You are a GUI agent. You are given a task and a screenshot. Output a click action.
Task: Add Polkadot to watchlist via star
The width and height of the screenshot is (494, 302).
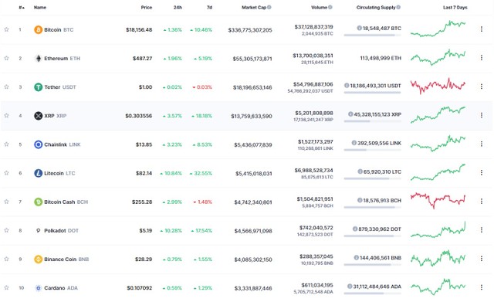tap(6, 230)
